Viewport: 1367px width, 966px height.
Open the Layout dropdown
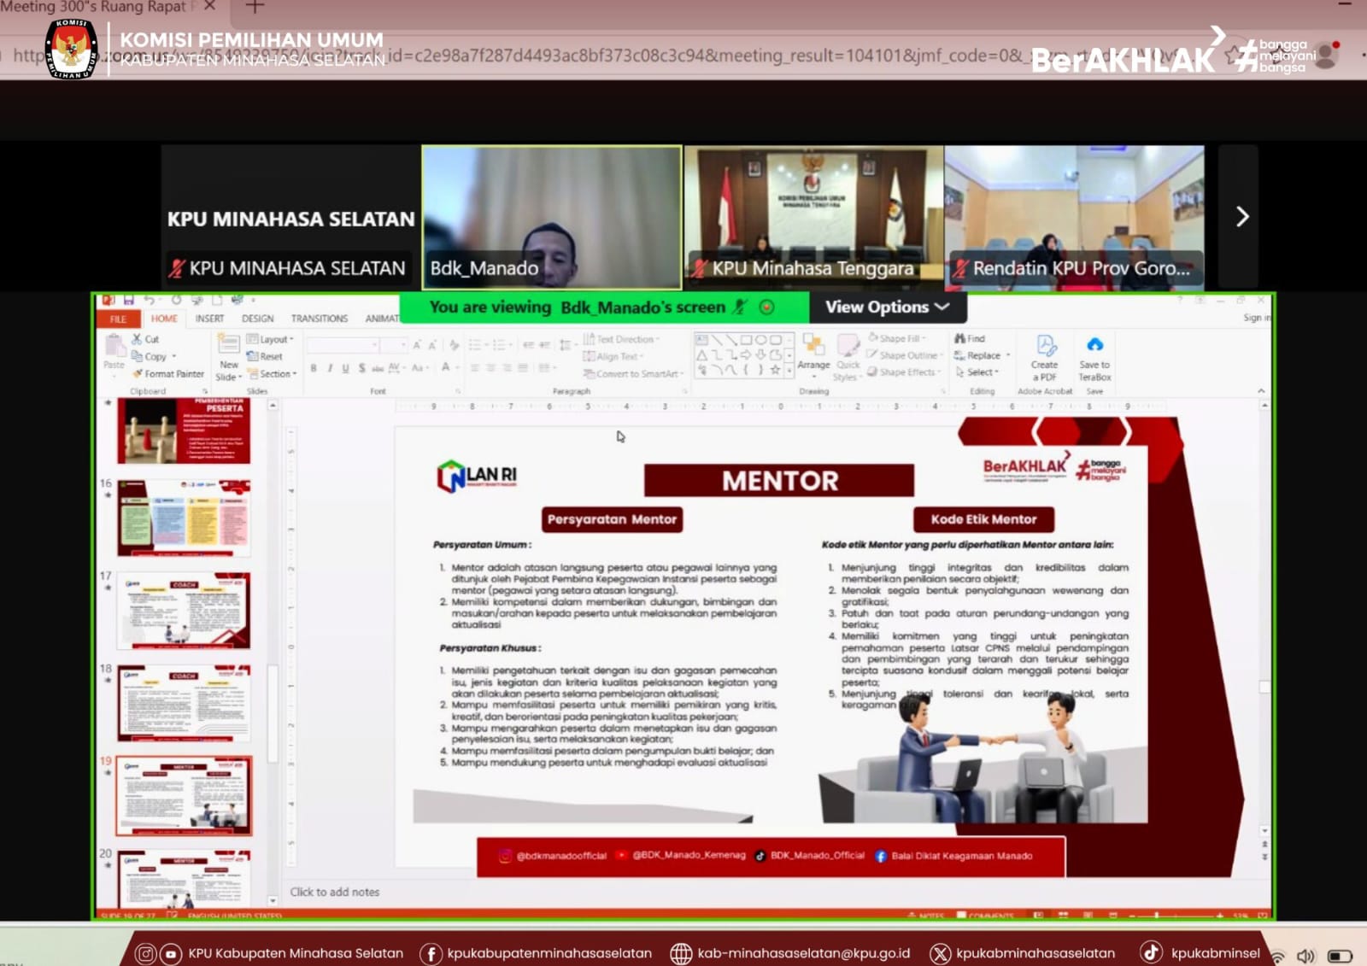[271, 339]
